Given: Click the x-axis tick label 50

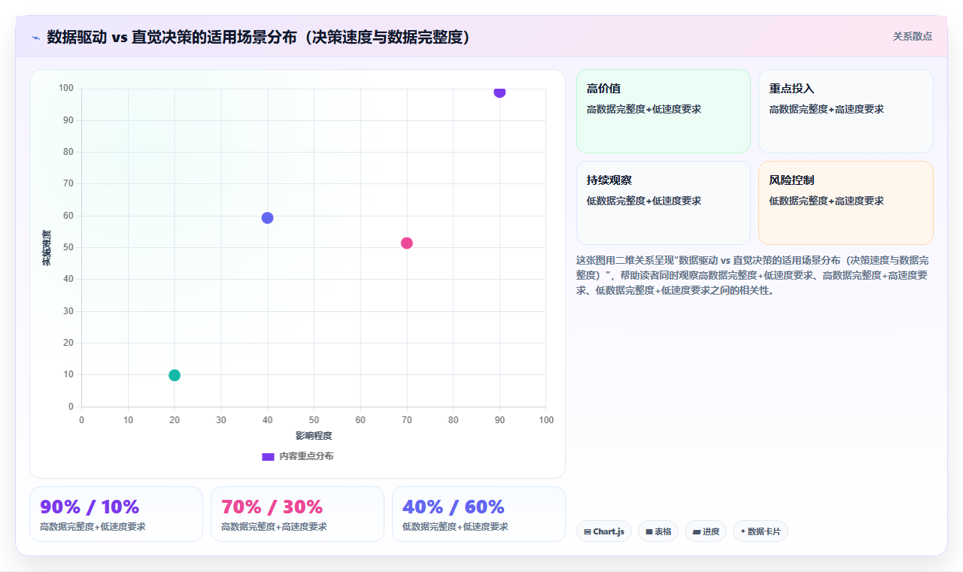Looking at the screenshot, I should [x=314, y=419].
